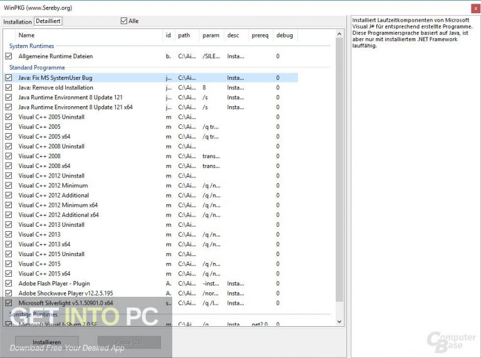
Task: Select Java Runtime Environment 8 Update 121 row
Action: tap(150, 97)
